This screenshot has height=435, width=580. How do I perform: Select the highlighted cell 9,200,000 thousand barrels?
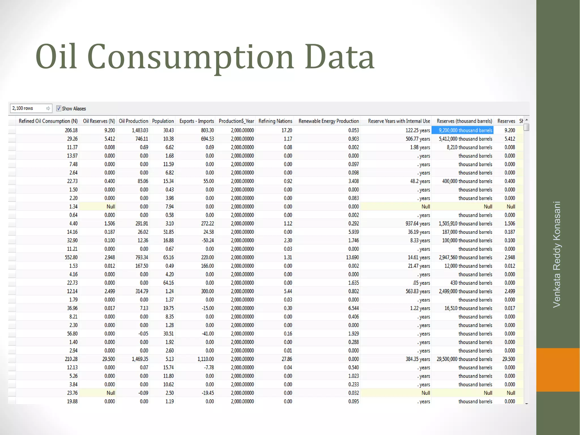462,130
